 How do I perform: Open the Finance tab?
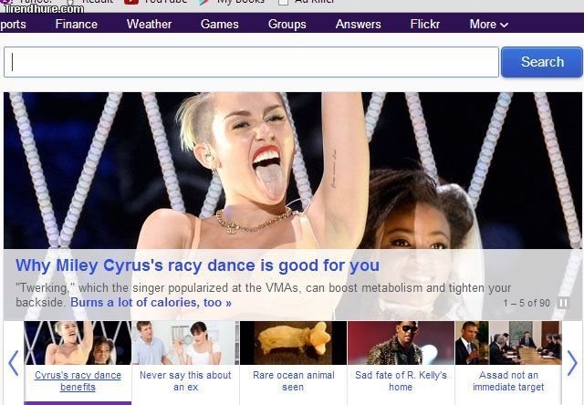coord(76,24)
